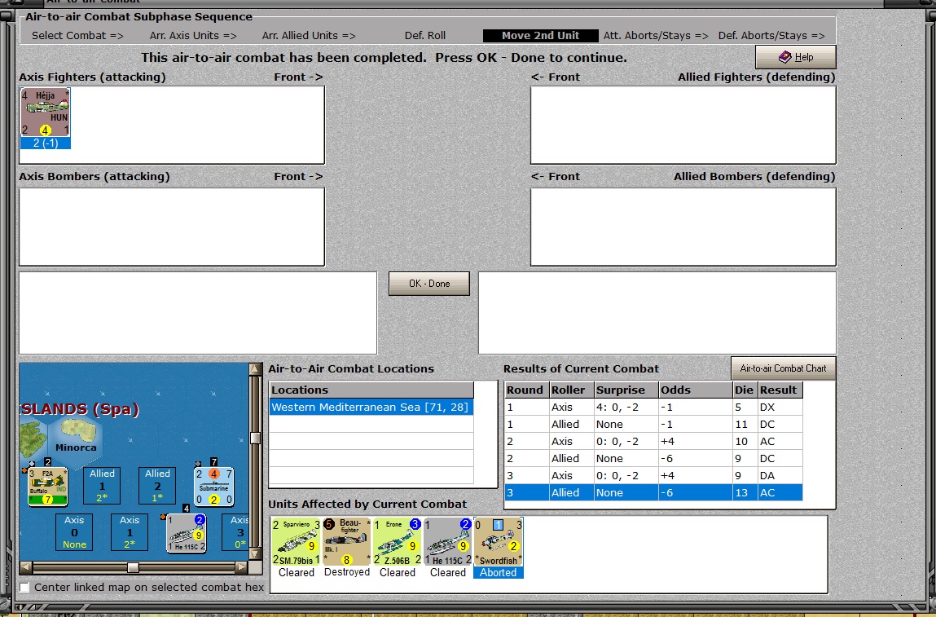The width and height of the screenshot is (936, 617).
Task: Open the Air-to-air Combat Chart
Action: (783, 368)
